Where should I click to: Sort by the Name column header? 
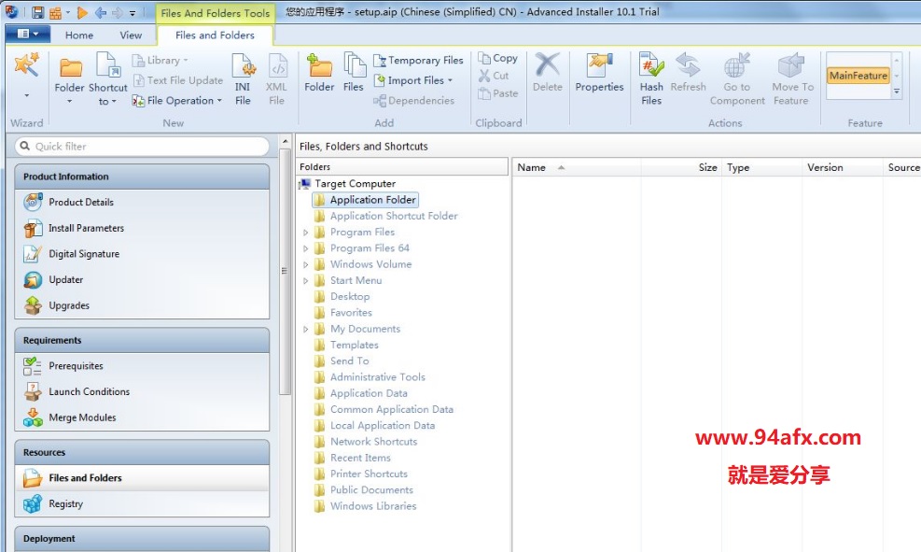[576, 167]
